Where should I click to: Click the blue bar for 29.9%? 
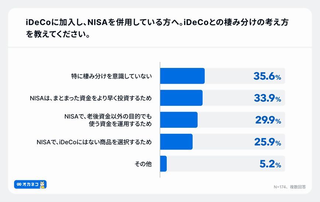tap(179, 120)
